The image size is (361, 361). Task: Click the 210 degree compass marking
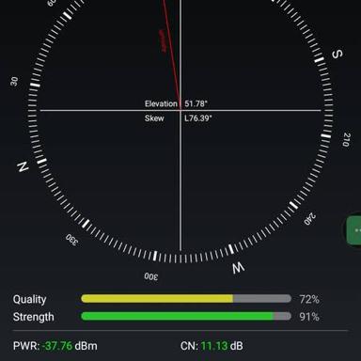pyautogui.click(x=346, y=140)
